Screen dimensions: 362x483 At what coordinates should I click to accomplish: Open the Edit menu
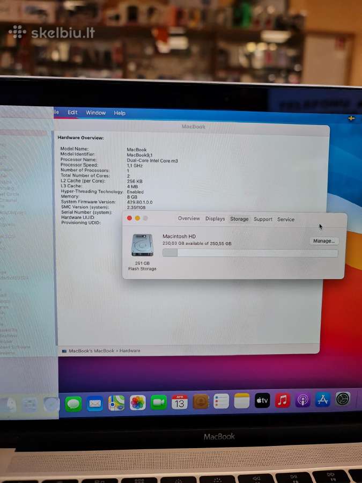(x=72, y=113)
